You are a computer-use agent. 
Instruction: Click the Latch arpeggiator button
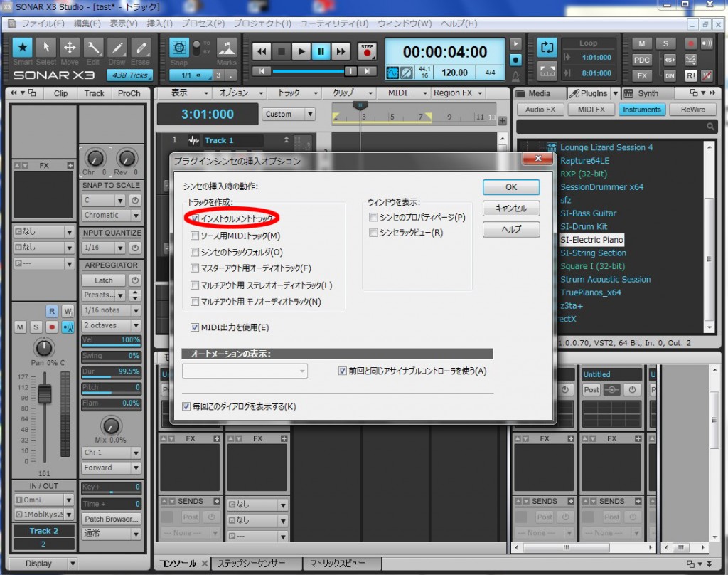point(104,280)
